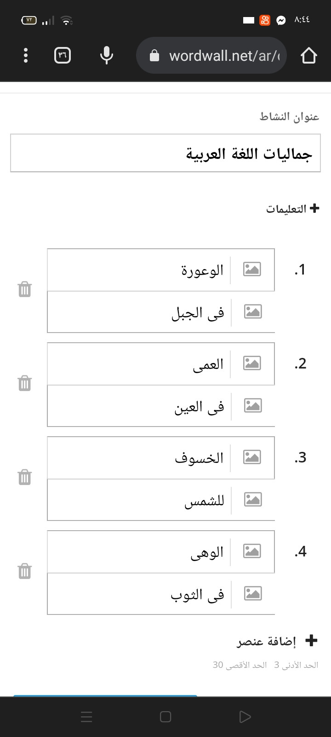Add image to the فى الثوب field
The height and width of the screenshot is (737, 331).
(x=253, y=594)
